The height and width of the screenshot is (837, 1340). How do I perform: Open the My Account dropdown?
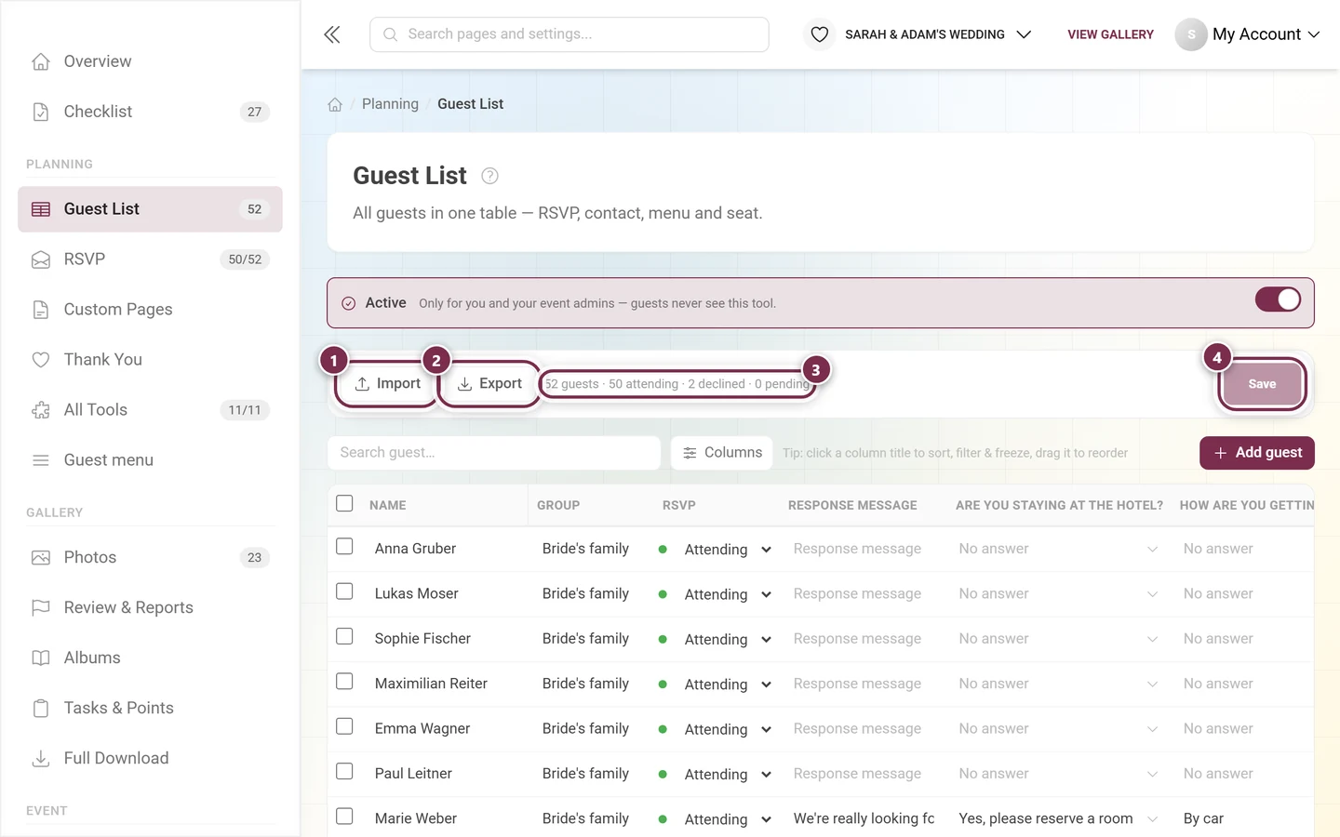pyautogui.click(x=1248, y=34)
